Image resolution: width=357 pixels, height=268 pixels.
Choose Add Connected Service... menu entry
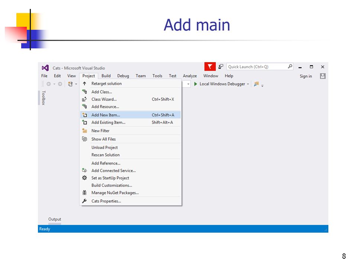(131, 170)
